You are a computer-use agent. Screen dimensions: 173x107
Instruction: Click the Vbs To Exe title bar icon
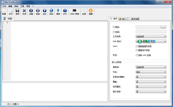pyautogui.click(x=2, y=2)
